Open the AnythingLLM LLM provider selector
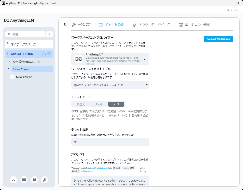This screenshot has width=243, height=190. coord(110,59)
